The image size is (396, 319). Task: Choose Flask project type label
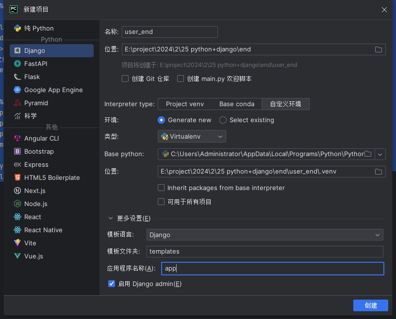(x=32, y=77)
